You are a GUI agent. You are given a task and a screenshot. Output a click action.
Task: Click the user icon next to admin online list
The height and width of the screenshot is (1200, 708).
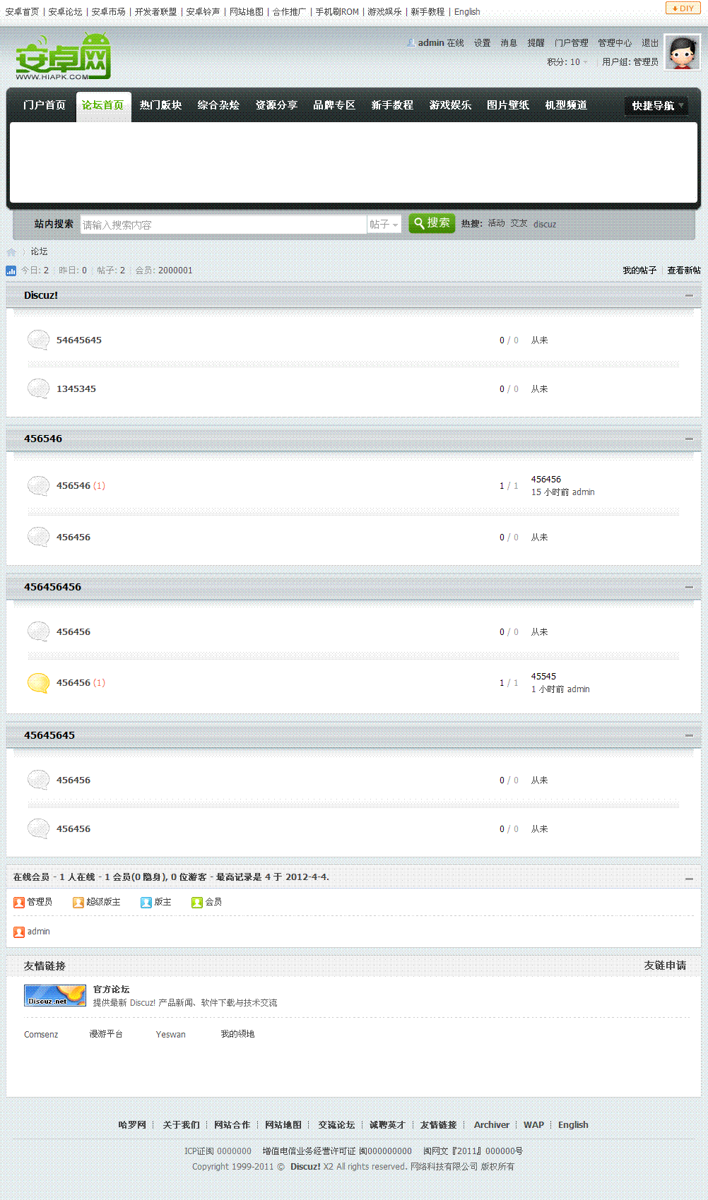19,932
